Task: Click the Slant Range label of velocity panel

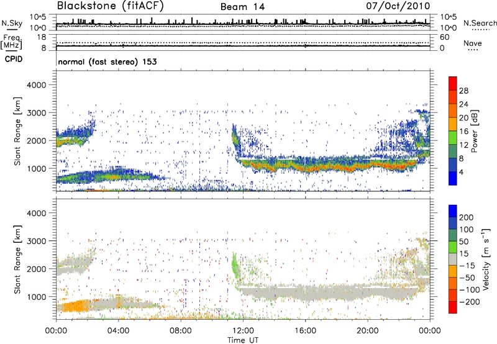Action: coord(17,259)
